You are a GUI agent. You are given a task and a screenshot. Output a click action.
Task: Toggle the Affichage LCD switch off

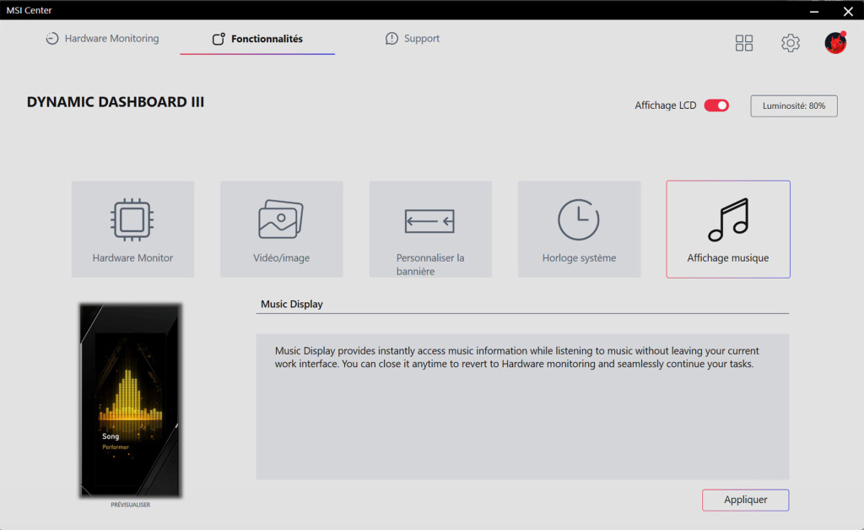click(716, 105)
